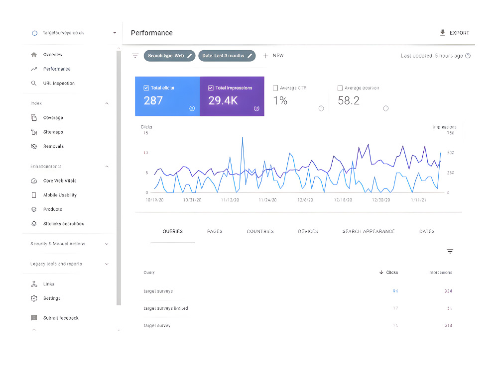Collapse the Index section chevron
The width and height of the screenshot is (498, 373).
click(107, 103)
